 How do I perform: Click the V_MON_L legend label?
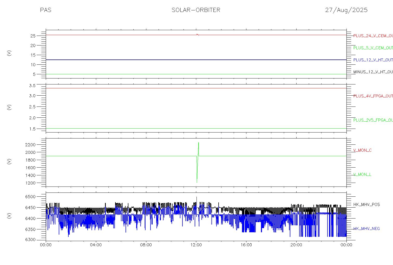(x=362, y=175)
